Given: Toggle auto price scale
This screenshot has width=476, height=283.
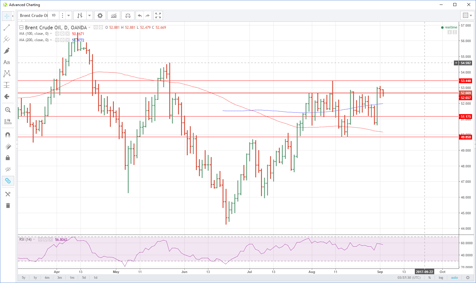Looking at the screenshot, I should point(455,278).
